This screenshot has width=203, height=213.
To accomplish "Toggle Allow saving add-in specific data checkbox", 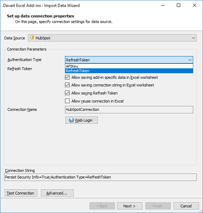I will pyautogui.click(x=67, y=77).
